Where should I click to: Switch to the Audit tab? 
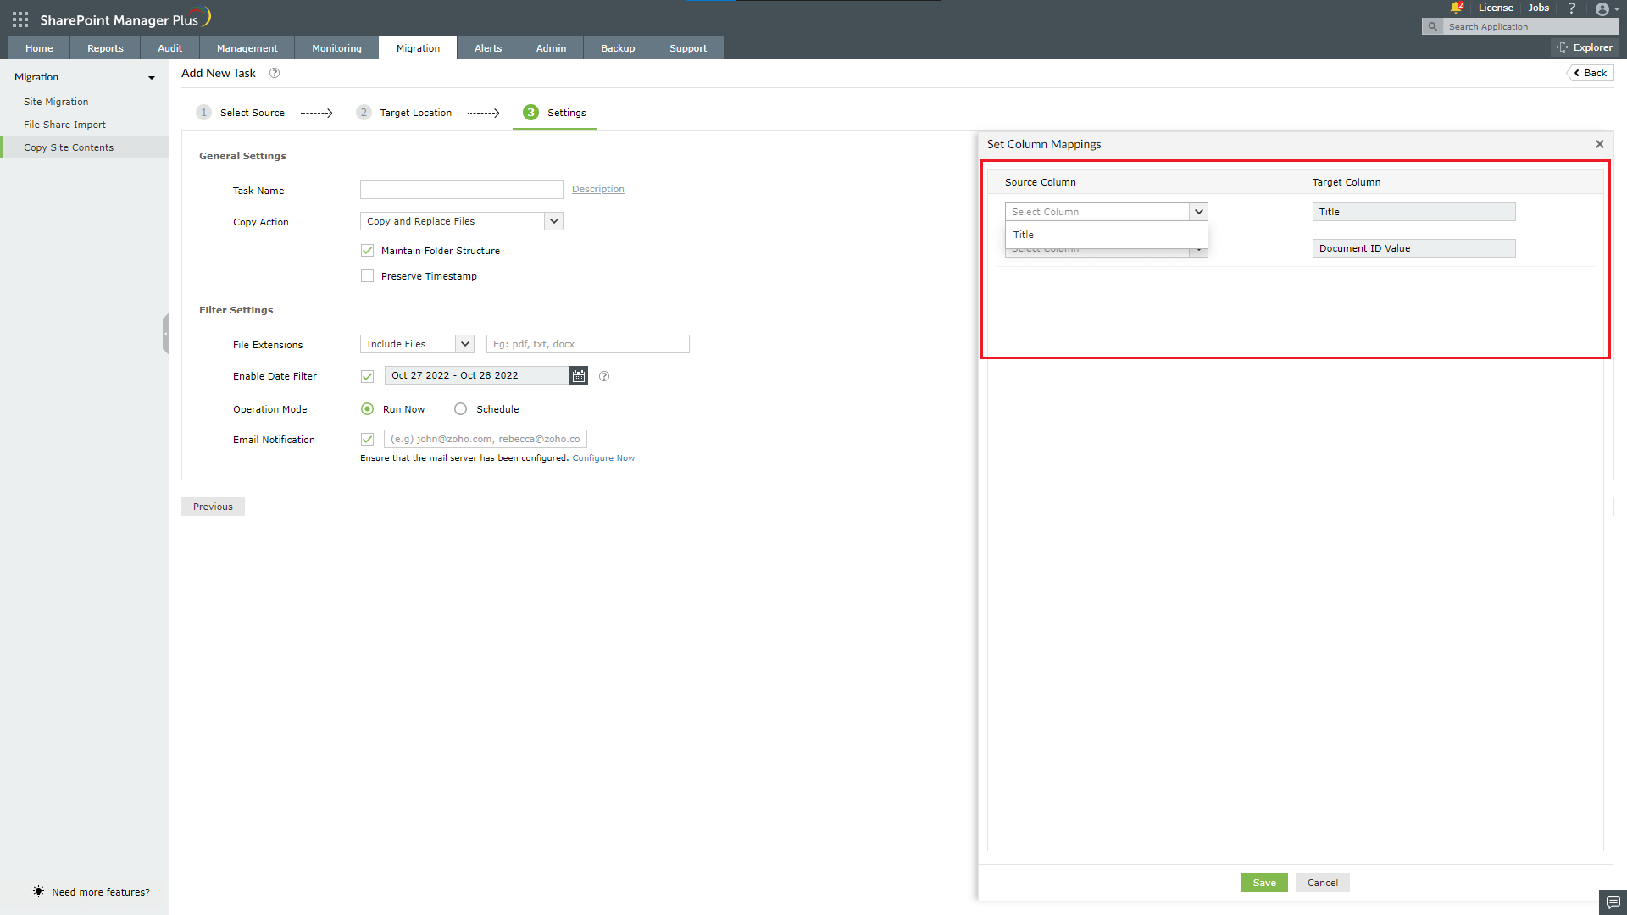(169, 47)
